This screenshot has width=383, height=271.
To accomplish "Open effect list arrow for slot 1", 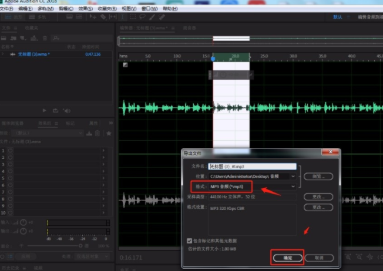I will [103, 151].
